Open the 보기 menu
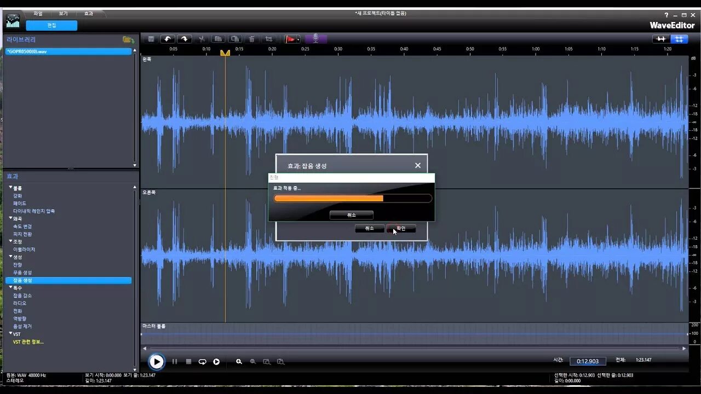Image resolution: width=701 pixels, height=394 pixels. click(63, 13)
